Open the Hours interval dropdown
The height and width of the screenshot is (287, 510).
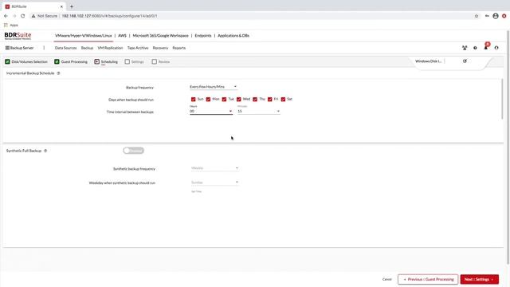click(x=211, y=111)
